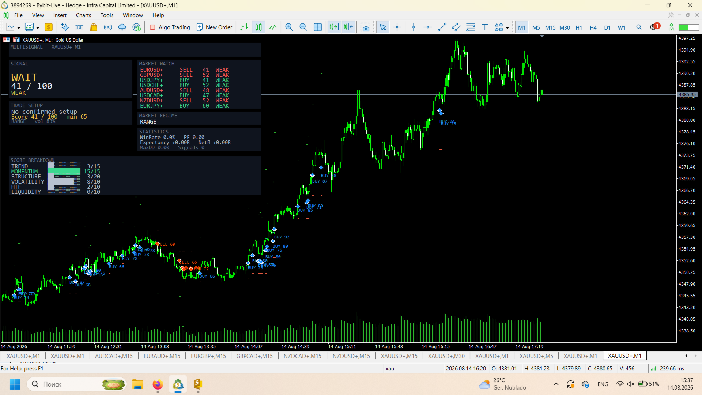Screen dimensions: 702x395
Task: Expand the profiles dropdown arrow
Action: pos(38,28)
